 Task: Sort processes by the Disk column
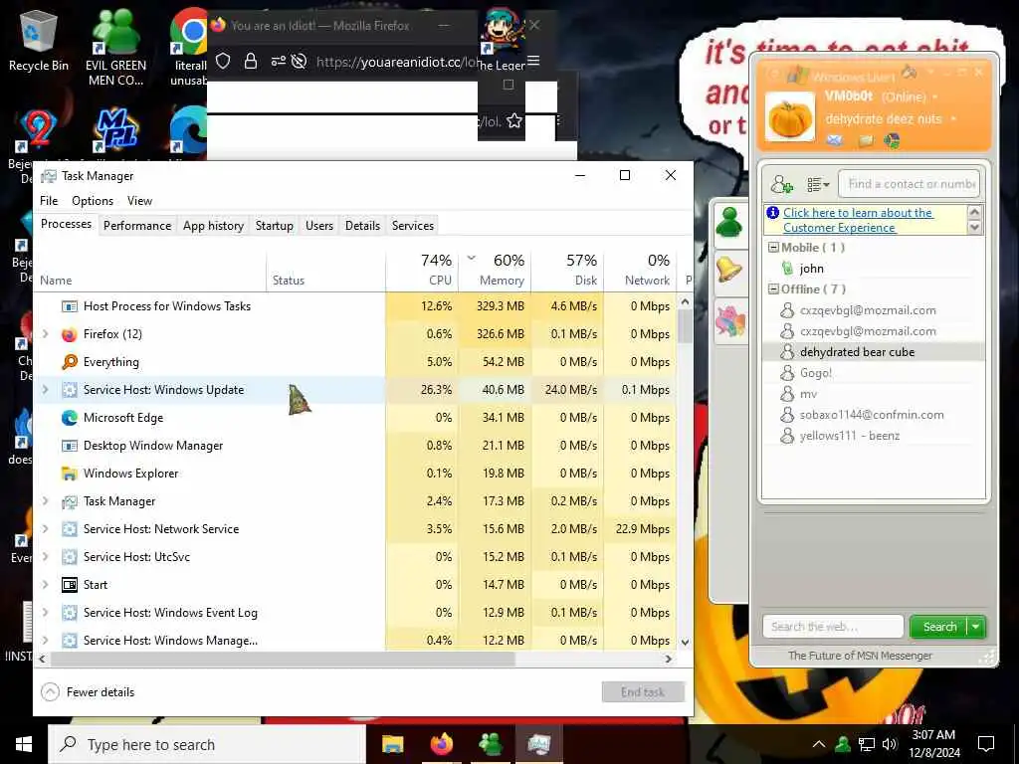[x=567, y=271]
